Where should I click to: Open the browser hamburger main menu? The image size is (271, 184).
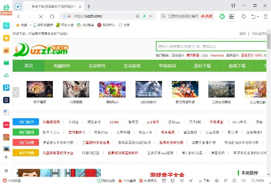coord(265,17)
